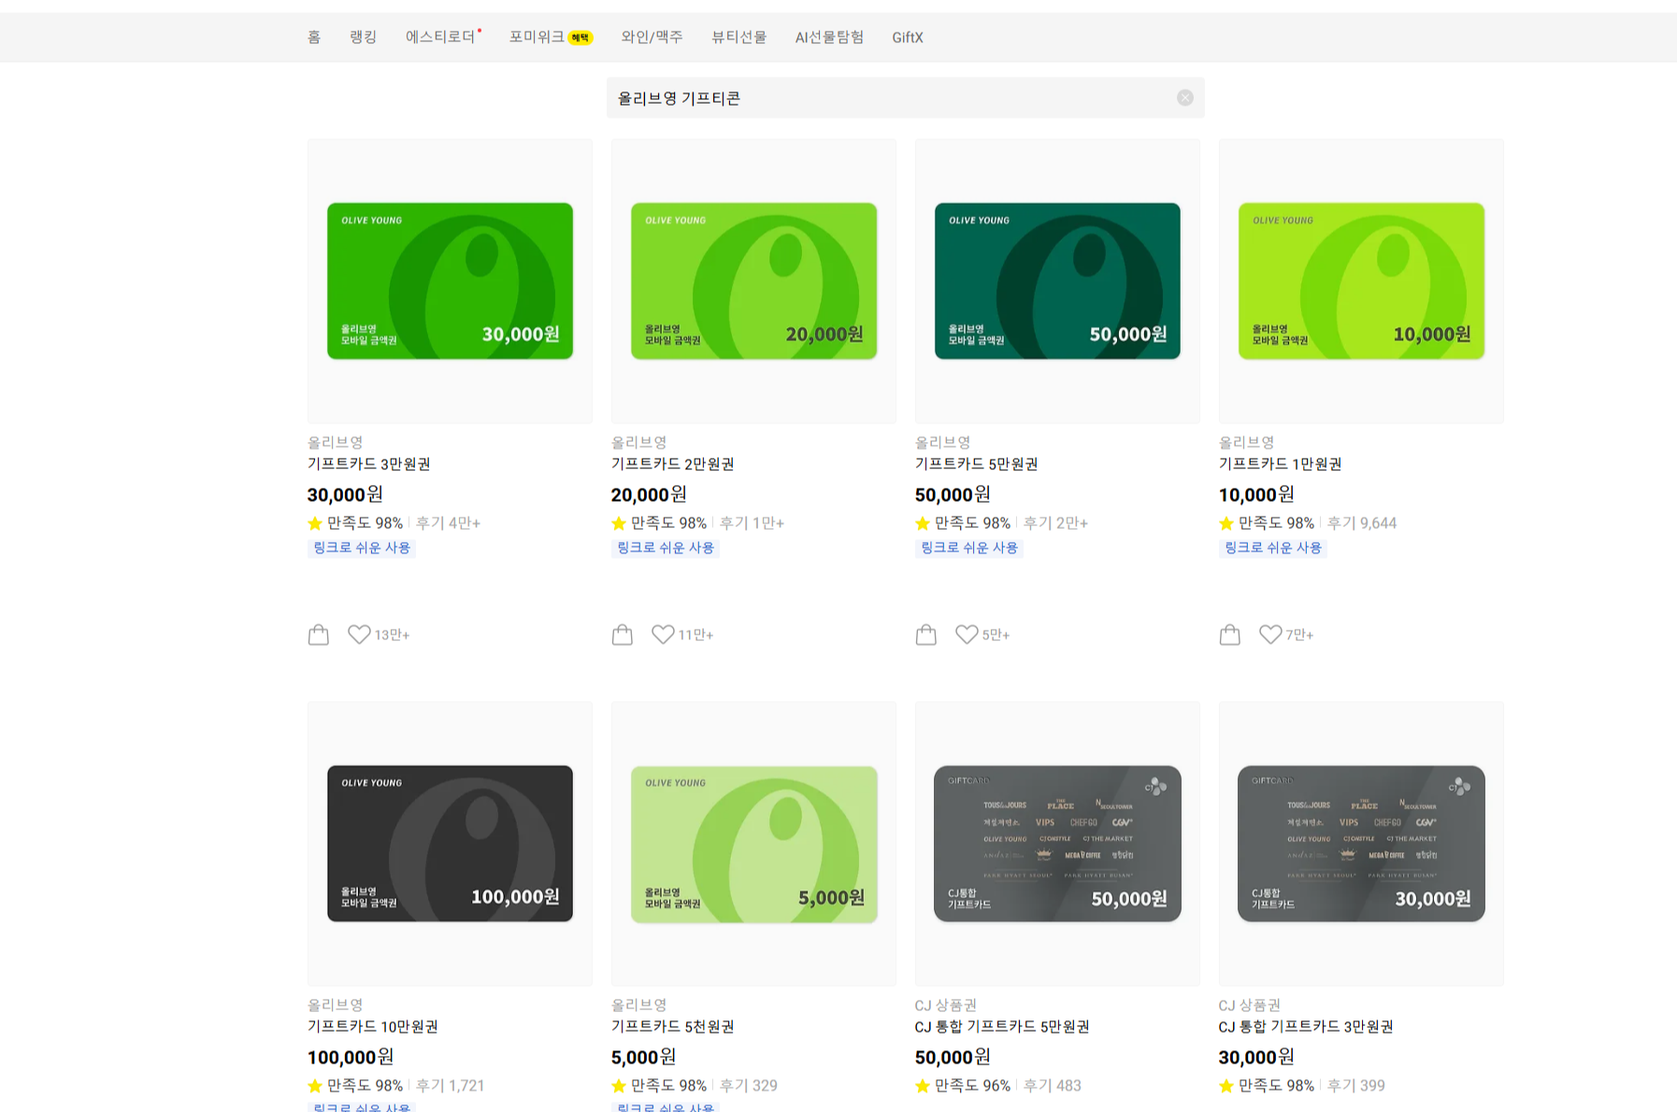Open the 20,000원 Olive Young card image
Screen dimensions: 1677x1112
tap(753, 281)
